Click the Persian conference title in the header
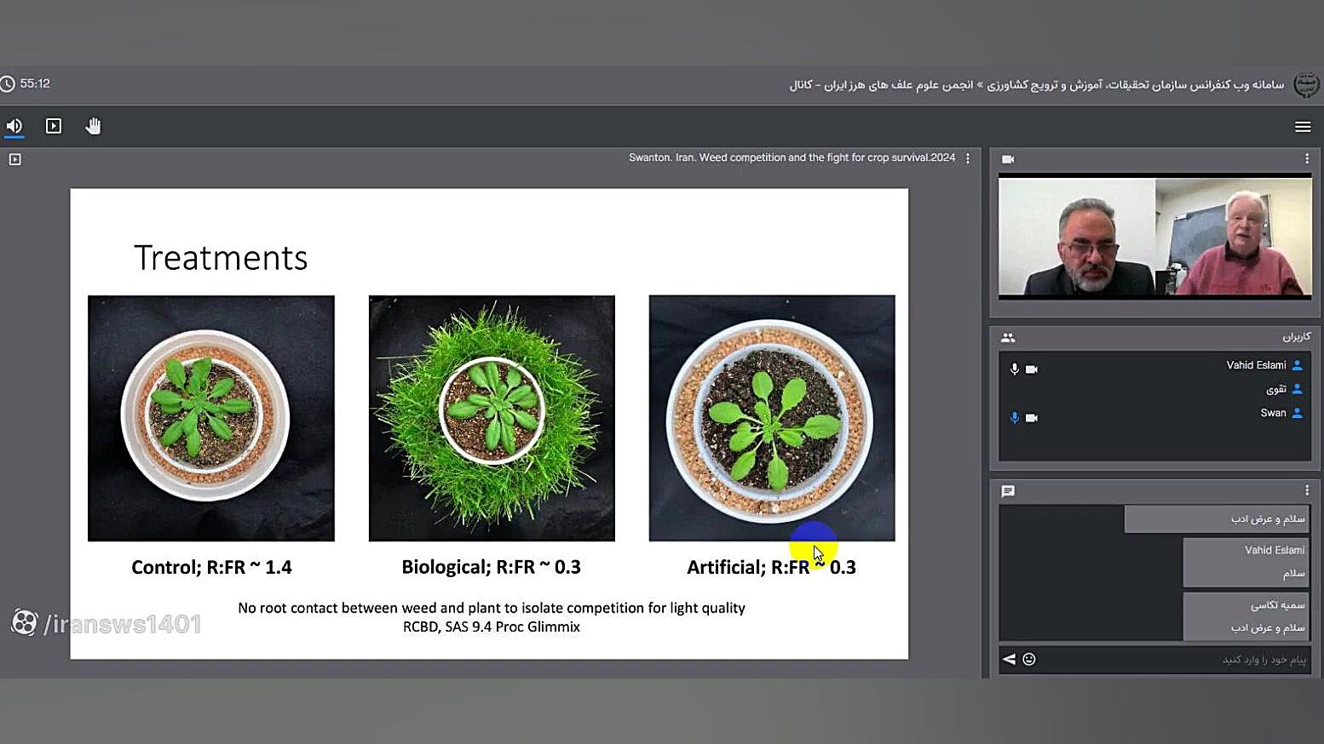 pos(1037,85)
